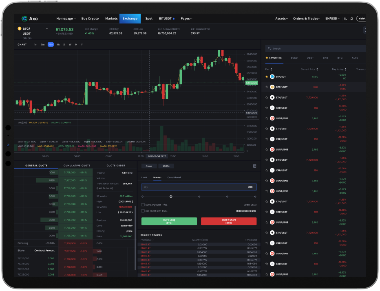
Task: Switch to the Limit order tab
Action: pyautogui.click(x=144, y=177)
